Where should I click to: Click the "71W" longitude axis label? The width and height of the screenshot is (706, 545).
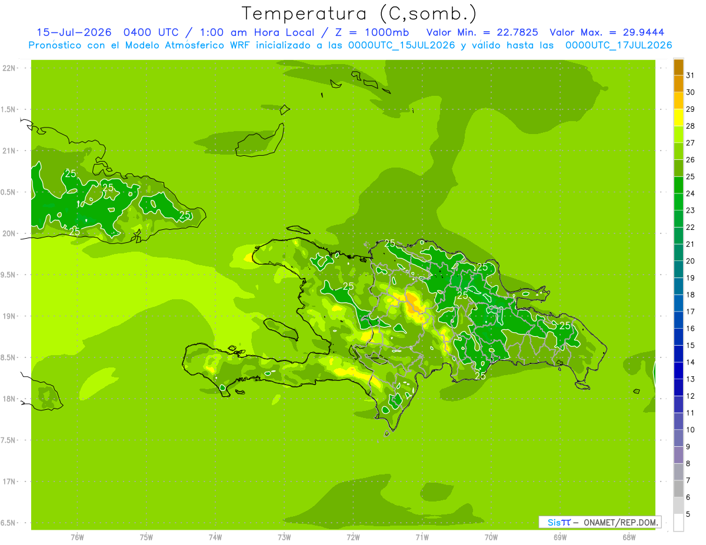pos(422,537)
